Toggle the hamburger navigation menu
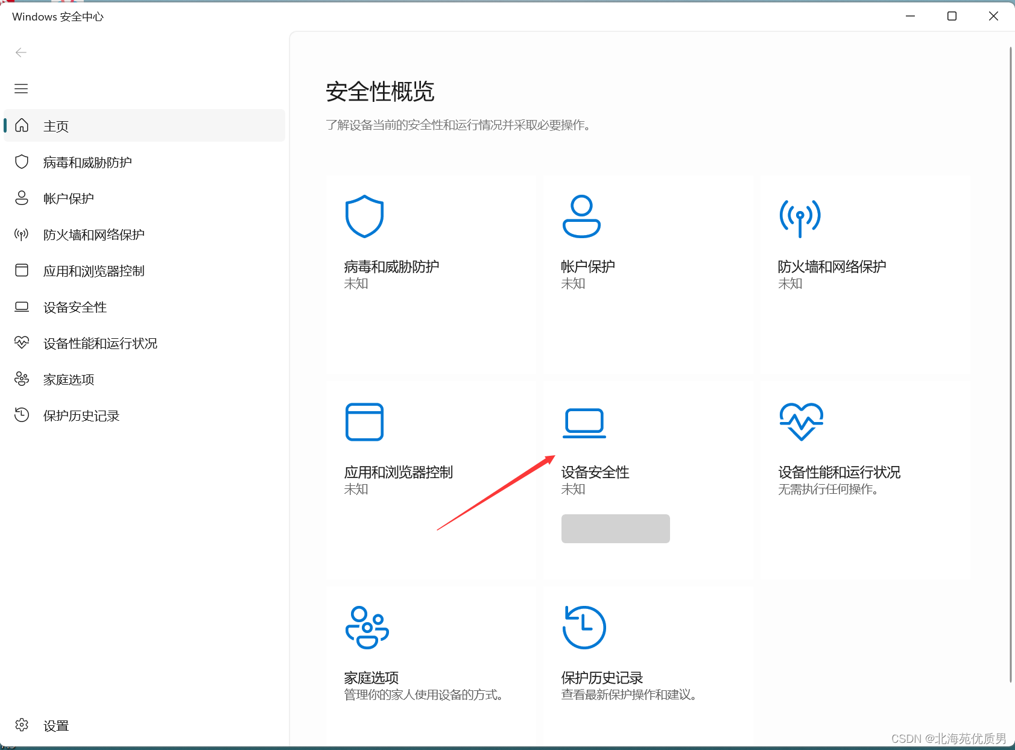1015x750 pixels. (21, 89)
